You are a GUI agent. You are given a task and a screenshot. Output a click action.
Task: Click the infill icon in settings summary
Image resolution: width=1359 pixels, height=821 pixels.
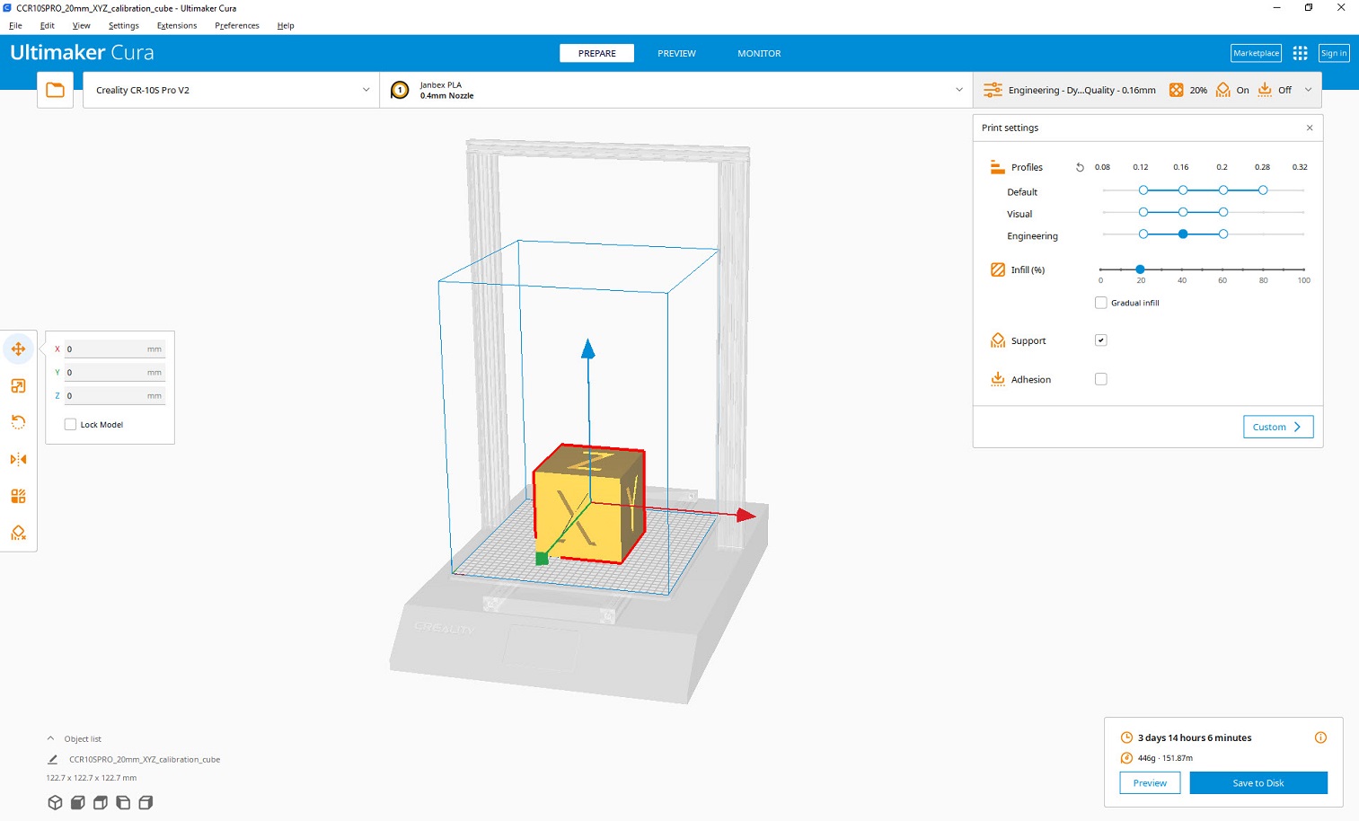1176,90
